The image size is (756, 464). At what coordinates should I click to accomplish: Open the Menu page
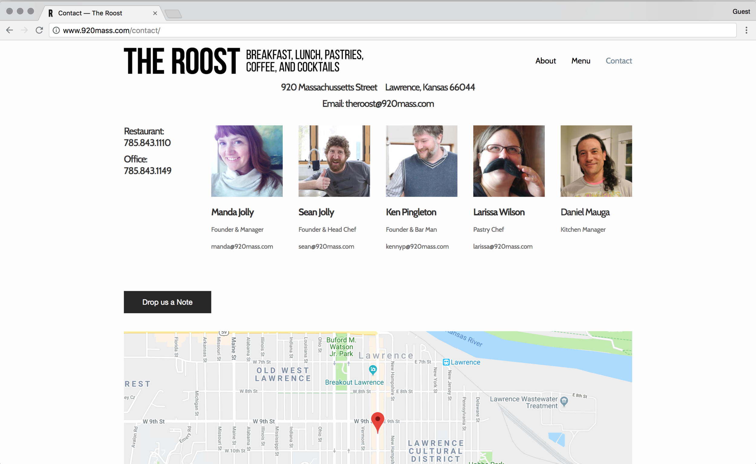[581, 61]
